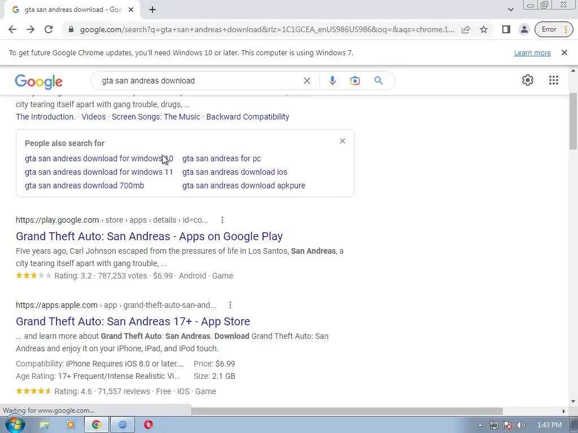Click the play.google.com result URL
578x433 pixels.
pos(112,220)
